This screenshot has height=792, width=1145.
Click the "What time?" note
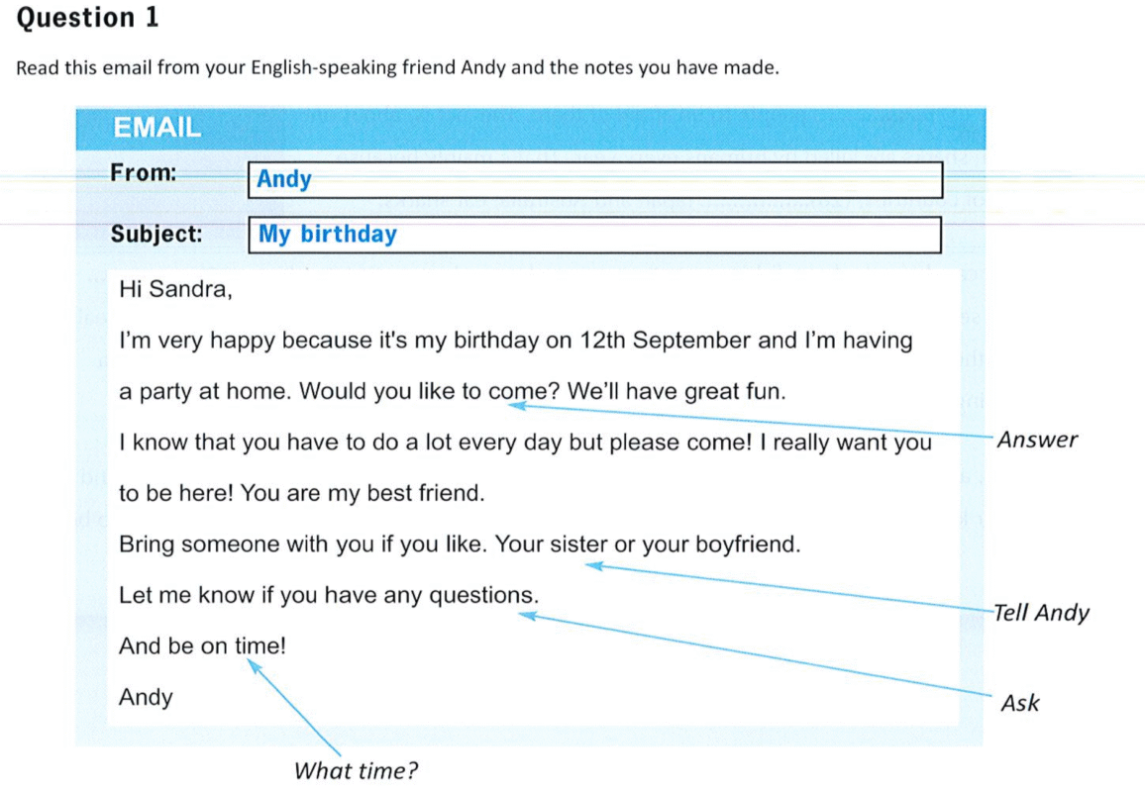tap(357, 771)
